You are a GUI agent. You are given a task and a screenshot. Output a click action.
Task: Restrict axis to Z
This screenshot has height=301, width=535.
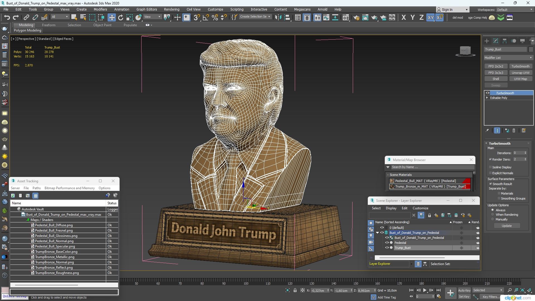[422, 18]
